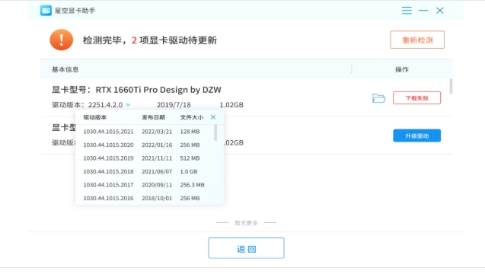Click file size 1.0 GB
This screenshot has width=485, height=274.
tap(189, 172)
